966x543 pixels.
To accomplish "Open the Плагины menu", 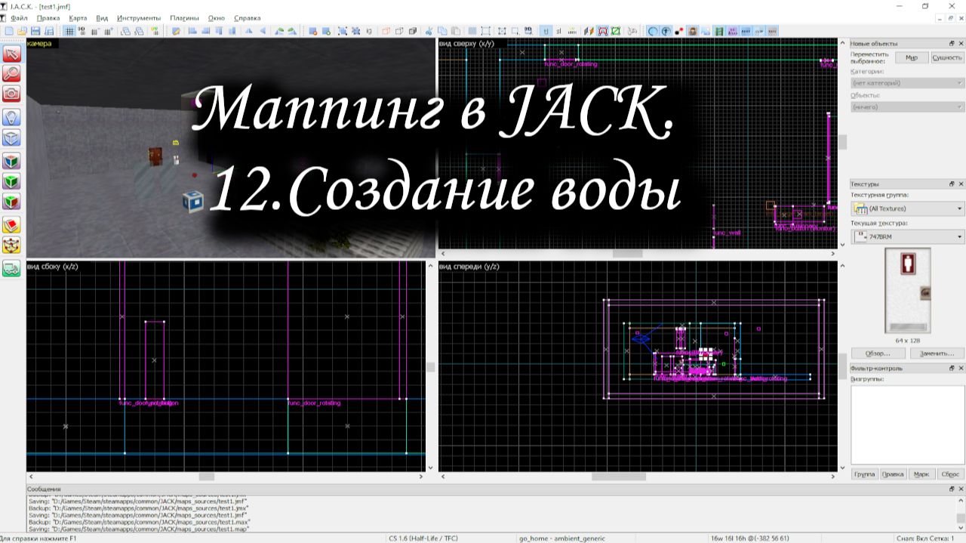I will coord(185,17).
